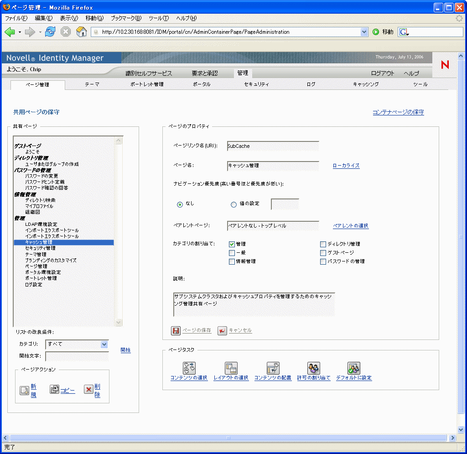Viewport: 467px width, 454px height.
Task: Click into the 開始文字 text field
Action: [77, 356]
